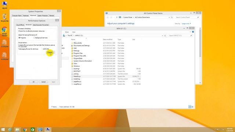Open the green Store app on taskbar
Viewport: 235px width, 132px height.
coord(33,129)
